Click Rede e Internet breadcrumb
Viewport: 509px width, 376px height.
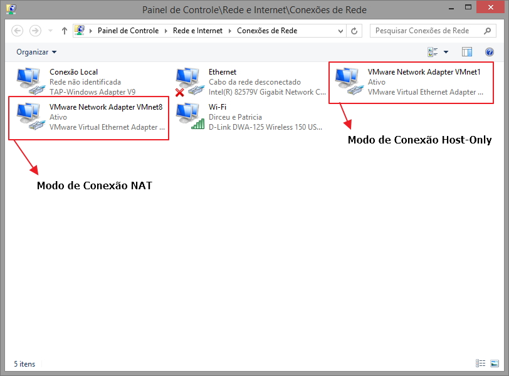[197, 31]
